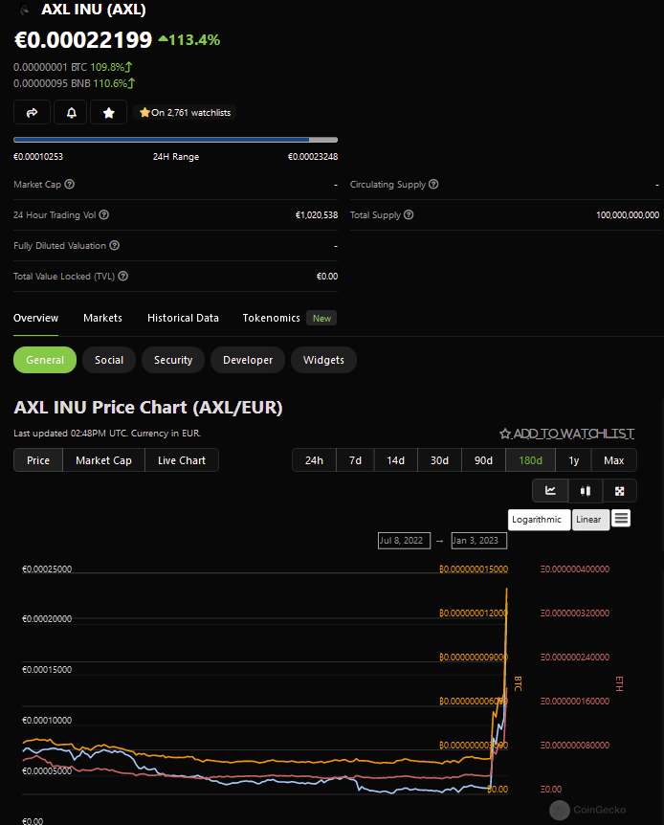Open 24 Hour Trading Vol help icon
This screenshot has width=664, height=825.
click(x=104, y=214)
